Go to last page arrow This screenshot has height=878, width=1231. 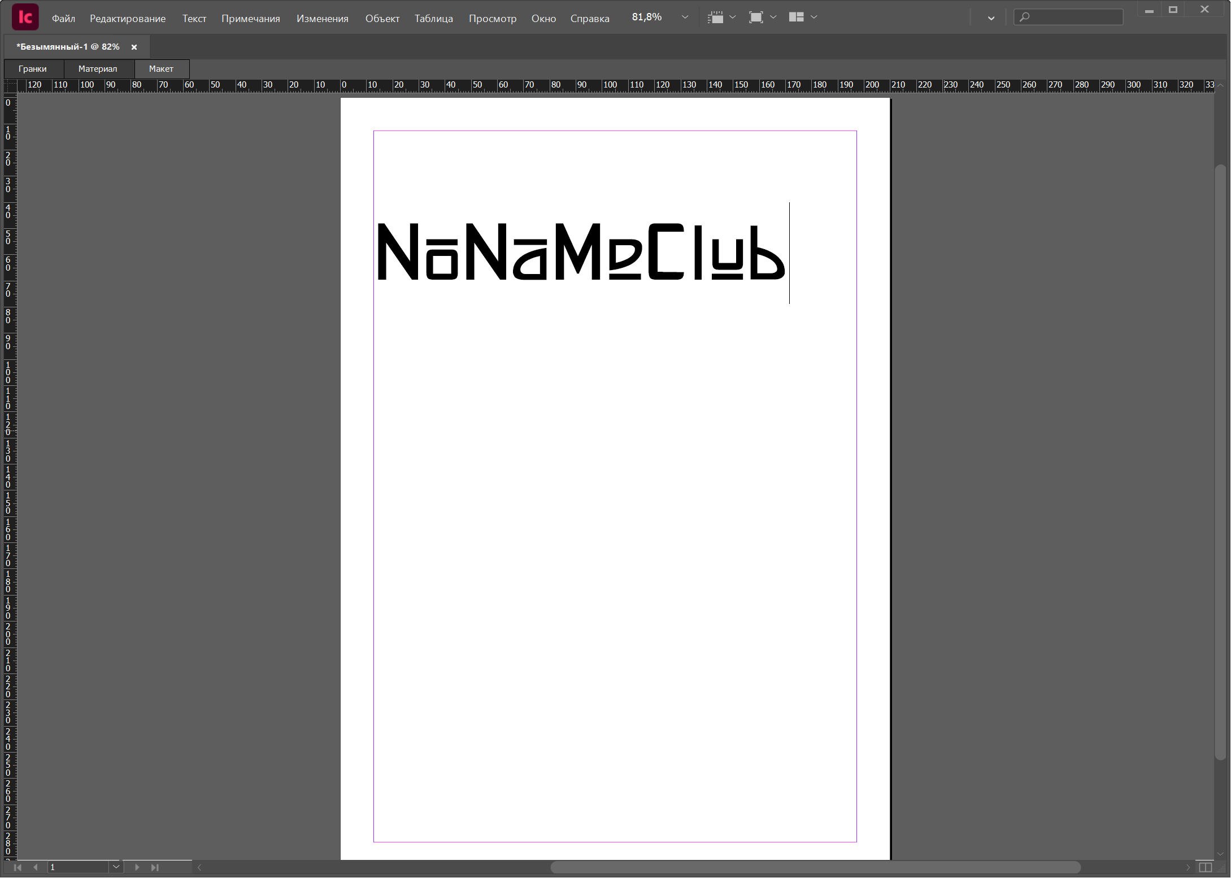click(155, 867)
